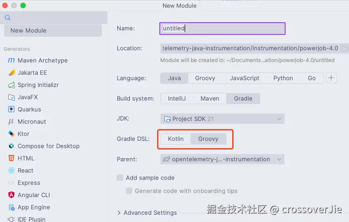Viewport: 349px width, 222px height.
Task: Choose the App Engine generator label
Action: 33,208
